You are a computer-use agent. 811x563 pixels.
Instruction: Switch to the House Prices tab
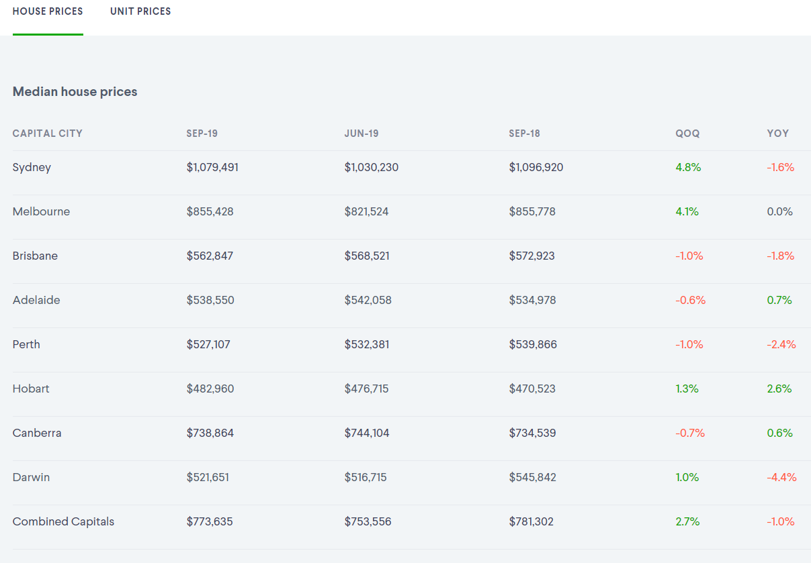coord(48,11)
